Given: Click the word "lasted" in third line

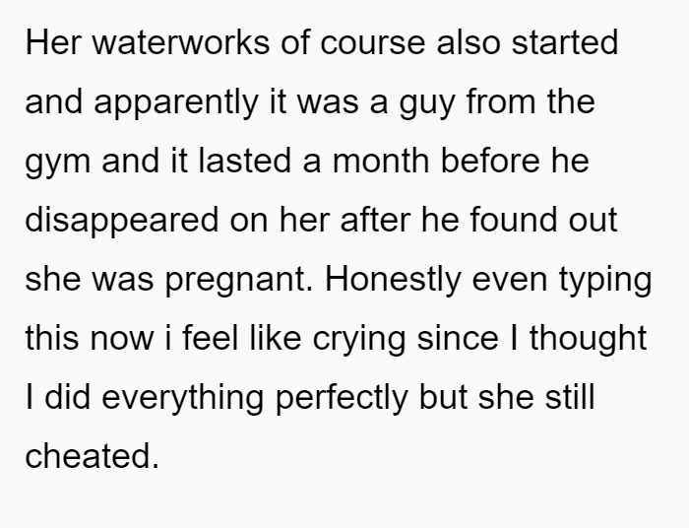Looking at the screenshot, I should pyautogui.click(x=245, y=161).
